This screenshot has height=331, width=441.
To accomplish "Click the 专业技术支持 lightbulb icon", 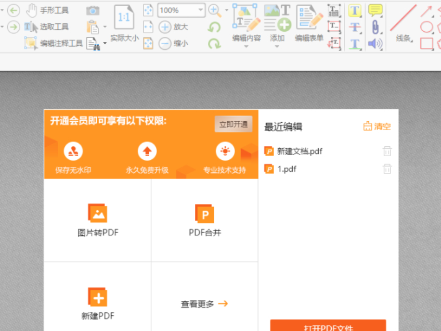I will [x=225, y=151].
